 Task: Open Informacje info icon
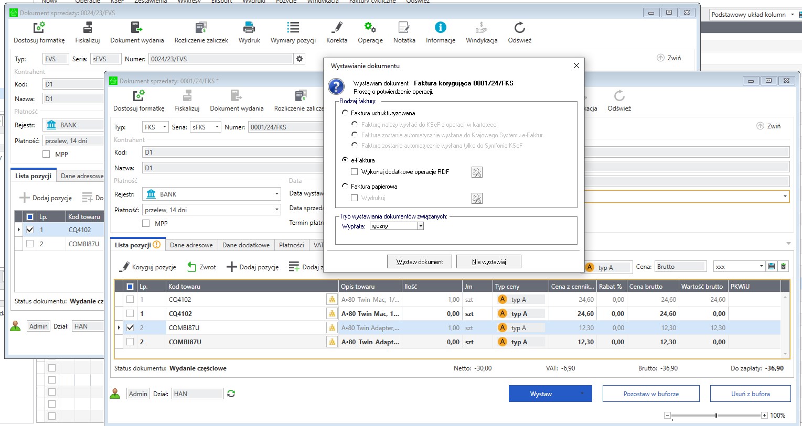440,28
